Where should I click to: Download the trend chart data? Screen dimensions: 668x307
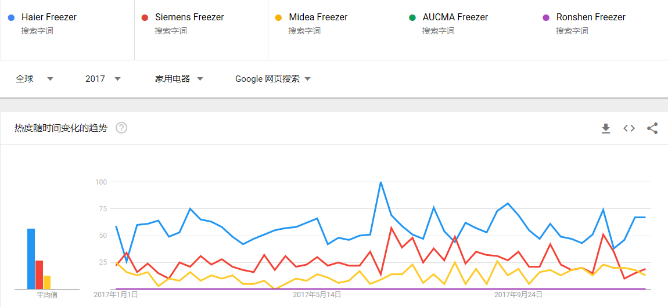pyautogui.click(x=605, y=128)
